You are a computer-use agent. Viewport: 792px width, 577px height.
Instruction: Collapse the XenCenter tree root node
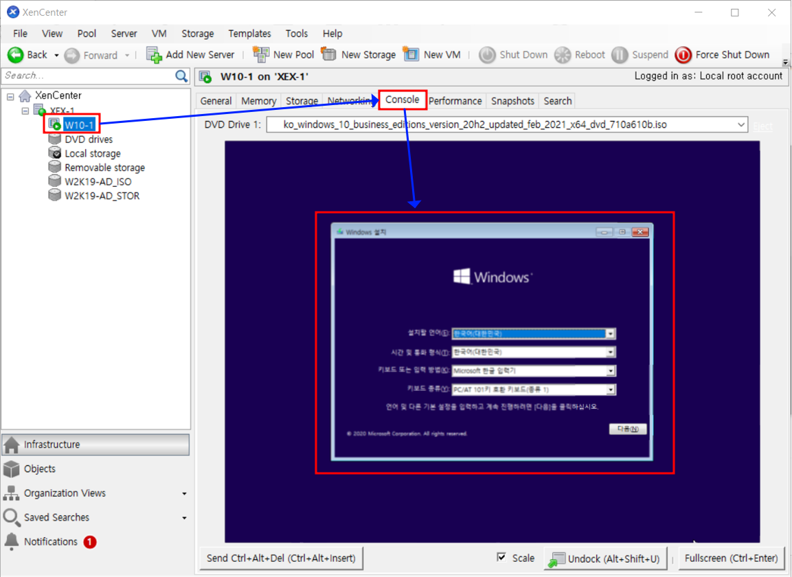click(x=10, y=96)
